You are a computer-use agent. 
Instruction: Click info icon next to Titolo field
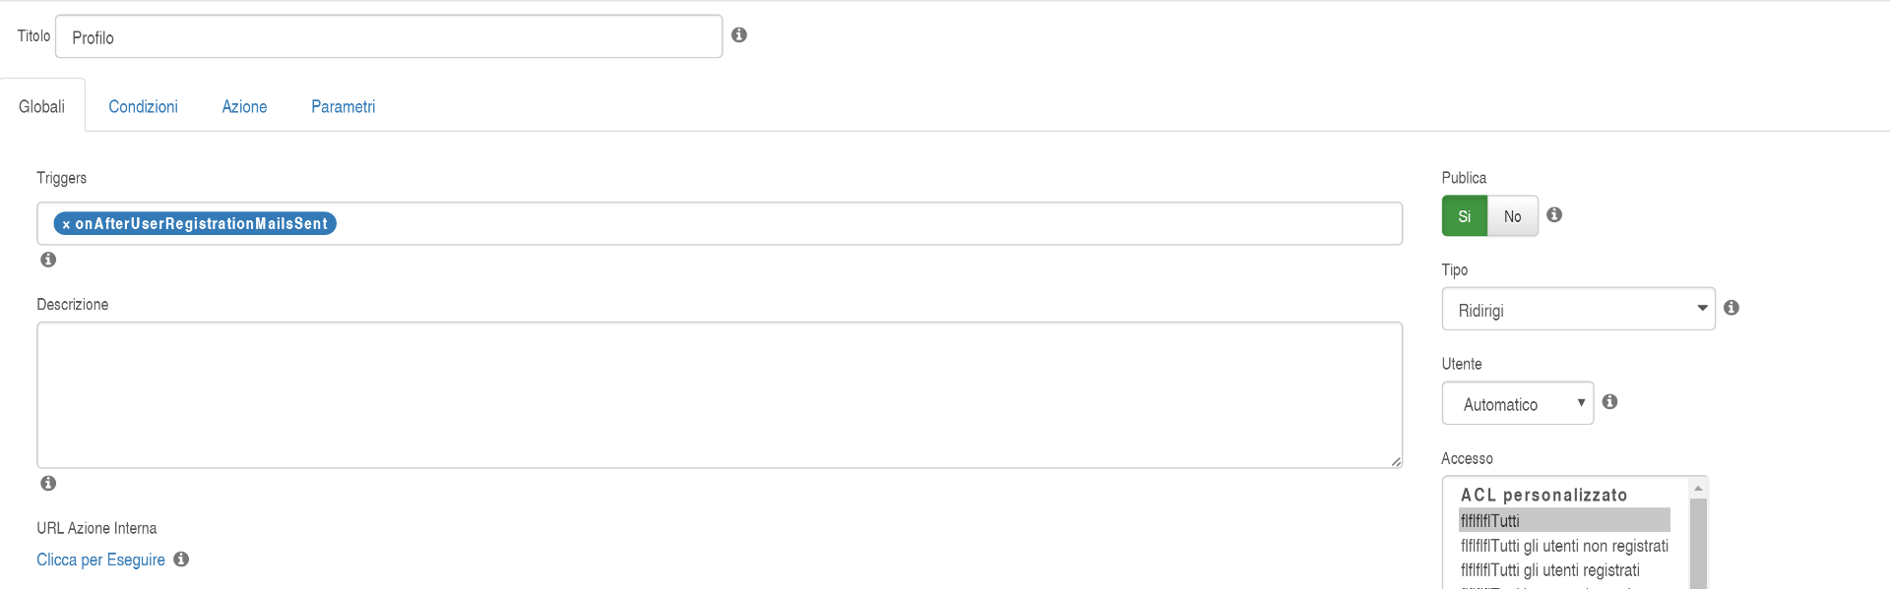(739, 35)
